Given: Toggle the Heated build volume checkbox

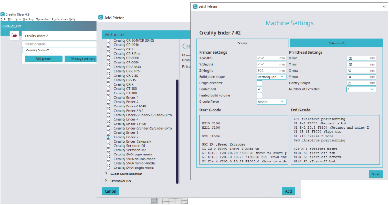Looking at the screenshot, I should tap(259, 95).
